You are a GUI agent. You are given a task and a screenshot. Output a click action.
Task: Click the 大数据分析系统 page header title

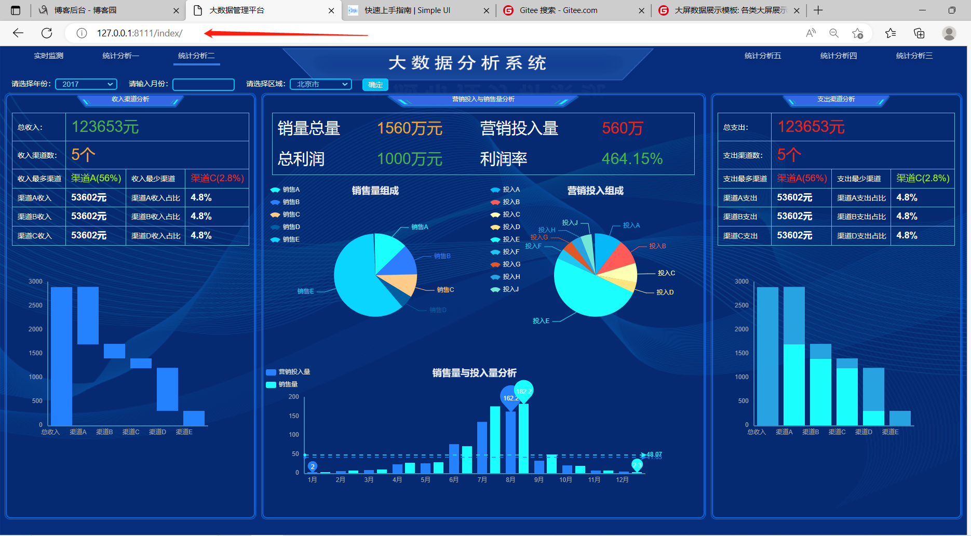(467, 63)
